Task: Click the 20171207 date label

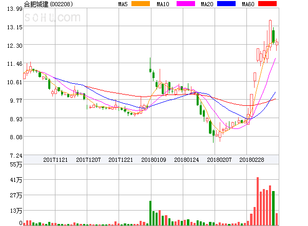Action: click(88, 160)
